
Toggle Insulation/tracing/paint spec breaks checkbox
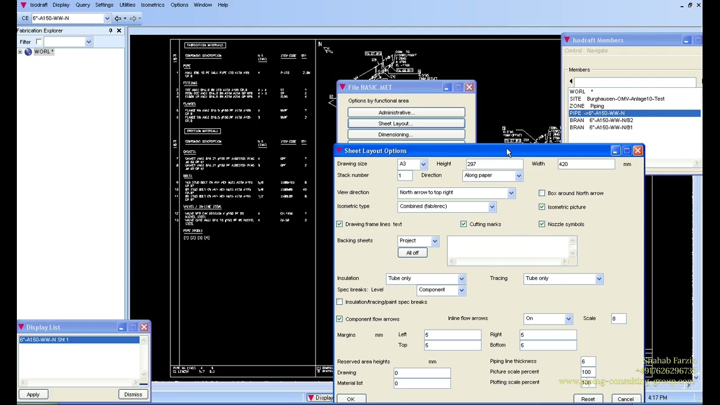(x=340, y=302)
